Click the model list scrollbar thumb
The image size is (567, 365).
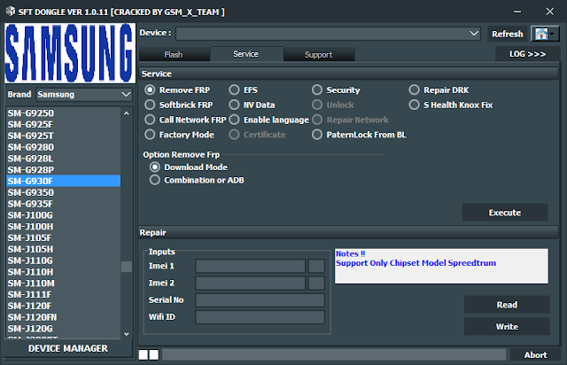pyautogui.click(x=127, y=267)
